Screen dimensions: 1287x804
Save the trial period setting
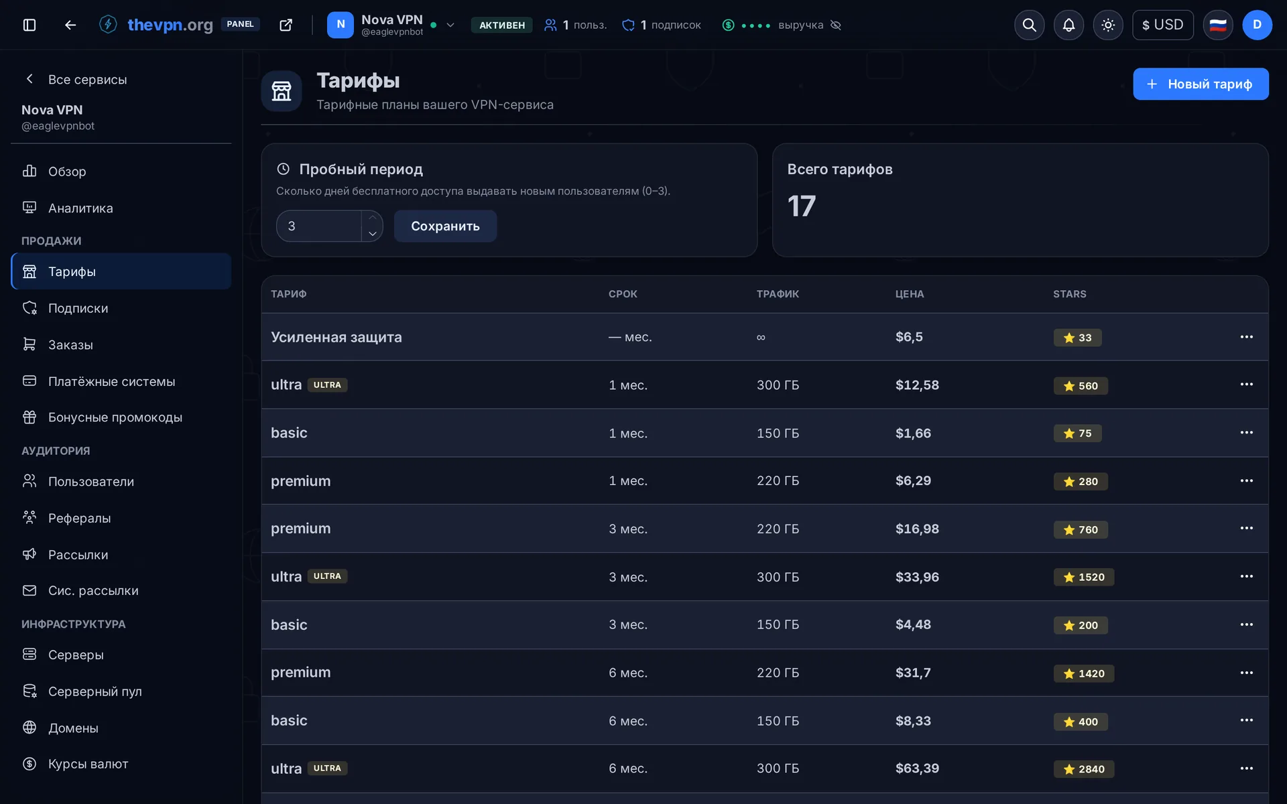coord(445,226)
